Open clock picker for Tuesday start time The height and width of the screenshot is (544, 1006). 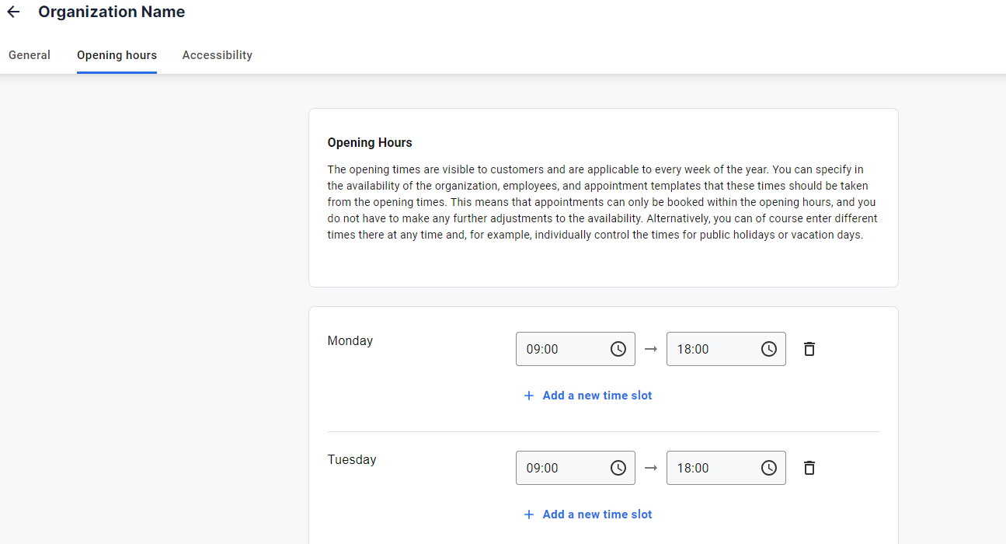click(618, 468)
